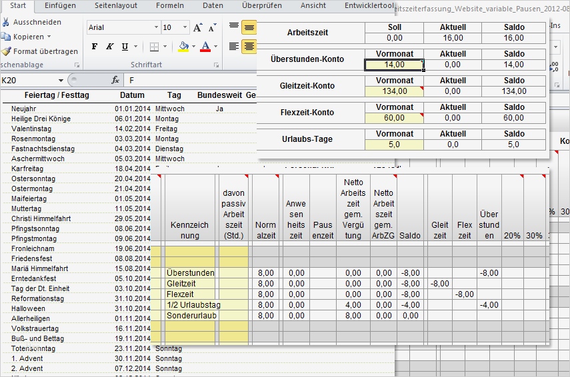The width and height of the screenshot is (570, 377).
Task: Click the Kopieren button
Action: (28, 37)
